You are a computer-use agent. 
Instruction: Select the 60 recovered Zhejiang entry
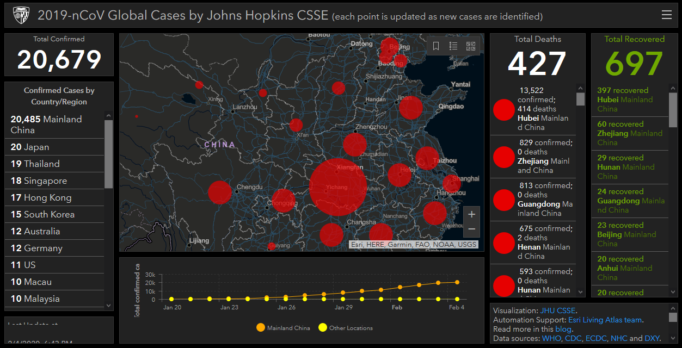[630, 133]
